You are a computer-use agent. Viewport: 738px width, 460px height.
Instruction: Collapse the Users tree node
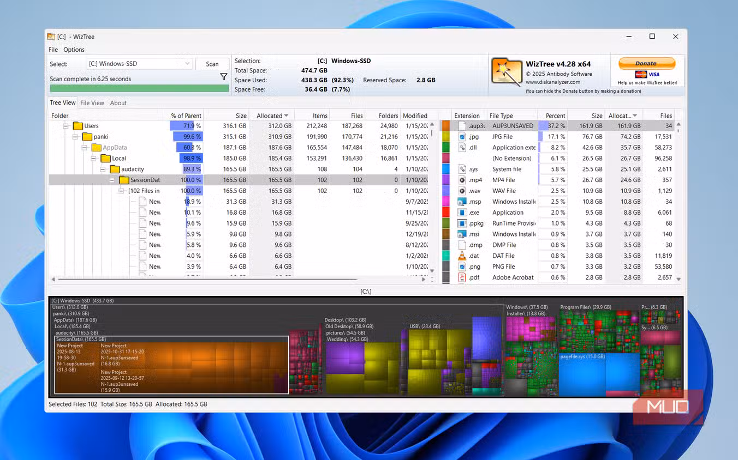66,126
